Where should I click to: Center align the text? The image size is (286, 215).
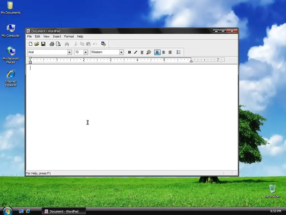pyautogui.click(x=164, y=52)
